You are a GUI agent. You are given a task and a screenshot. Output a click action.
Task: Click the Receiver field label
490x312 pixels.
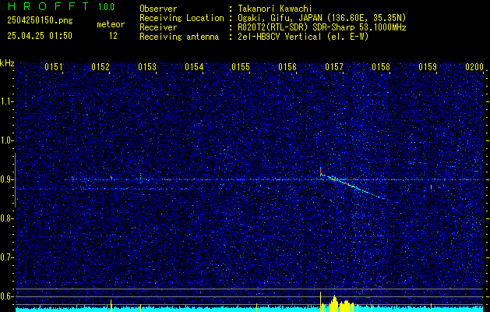point(158,27)
